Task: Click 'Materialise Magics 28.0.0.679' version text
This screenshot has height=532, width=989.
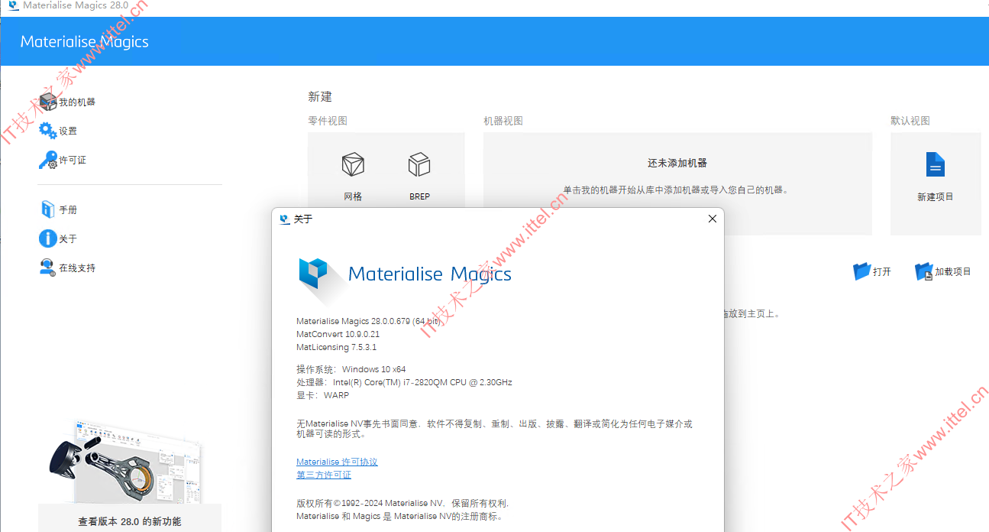Action: click(x=368, y=321)
